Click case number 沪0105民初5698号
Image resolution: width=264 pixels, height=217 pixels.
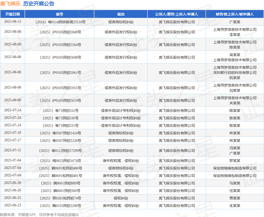tap(67, 57)
